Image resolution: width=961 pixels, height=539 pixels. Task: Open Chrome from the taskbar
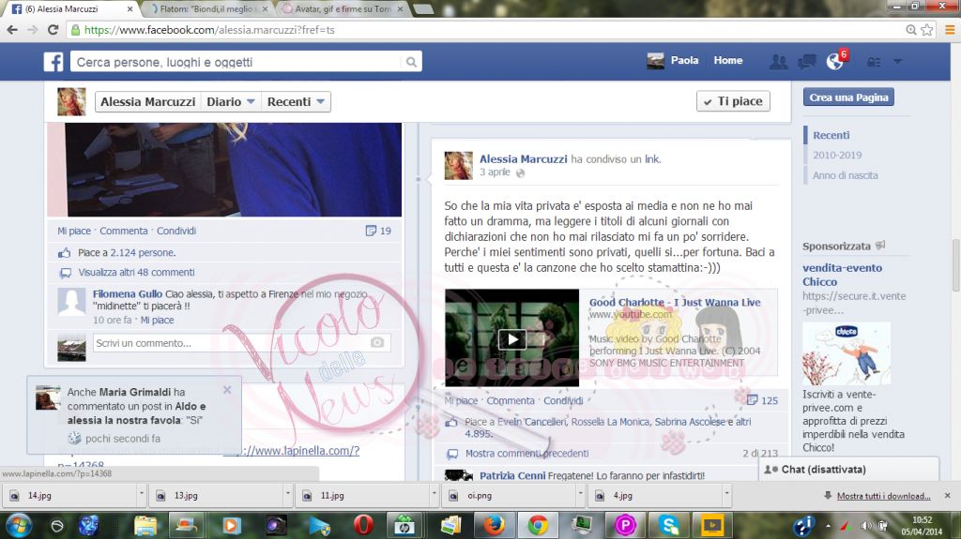[538, 525]
